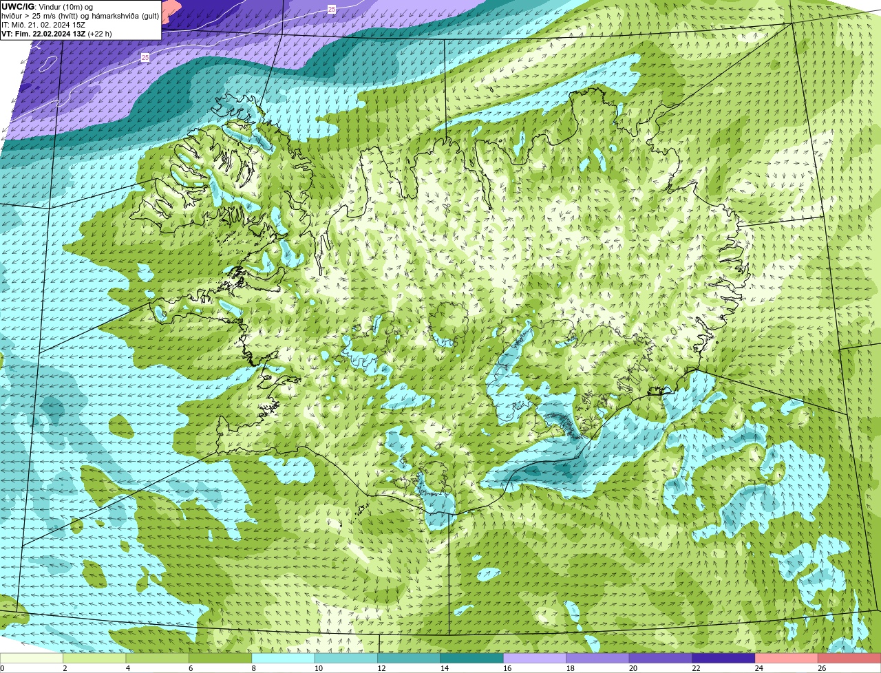Click the "UWC/IG: Vindur (10m) og" title line
The image size is (881, 673).
point(47,6)
